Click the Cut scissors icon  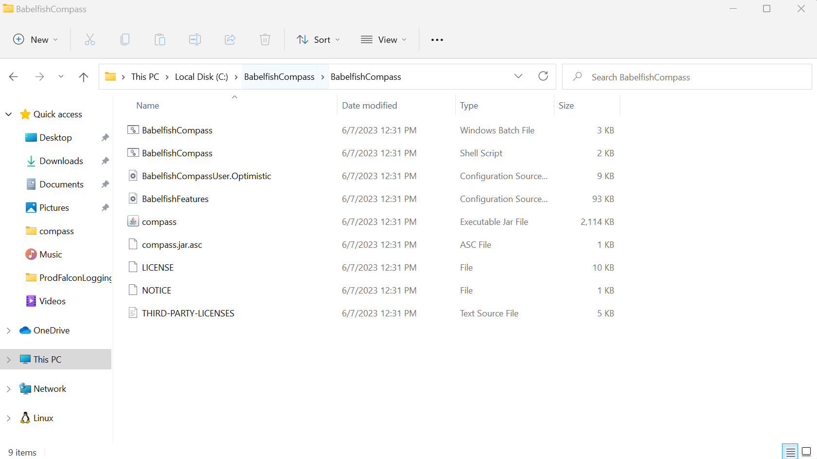[90, 39]
